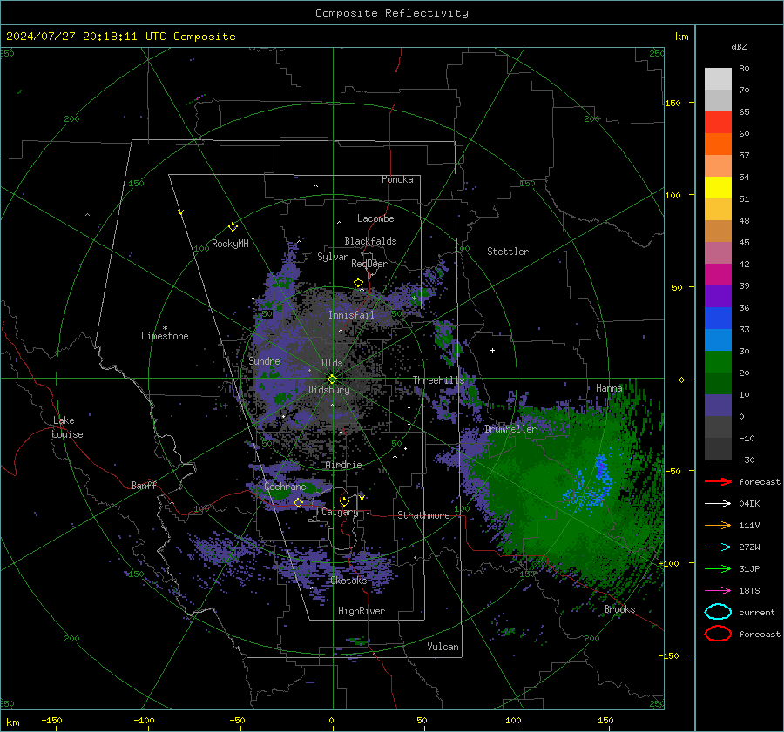The height and width of the screenshot is (732, 784).
Task: Click the magenta swatch between 39 and 42 dBZ
Action: [x=718, y=275]
